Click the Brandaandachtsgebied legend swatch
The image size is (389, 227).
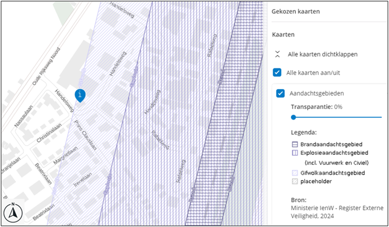pyautogui.click(x=295, y=144)
